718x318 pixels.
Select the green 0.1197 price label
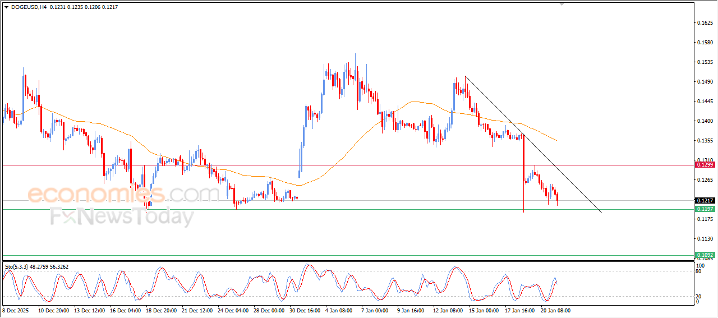click(x=704, y=209)
